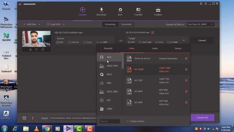
Task: Click the trim scissors icon under thumbnail
Action: coord(30,49)
